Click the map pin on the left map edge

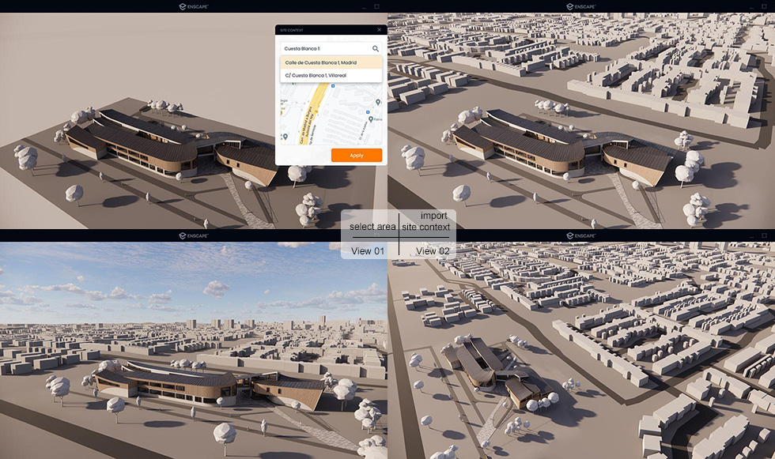[286, 136]
